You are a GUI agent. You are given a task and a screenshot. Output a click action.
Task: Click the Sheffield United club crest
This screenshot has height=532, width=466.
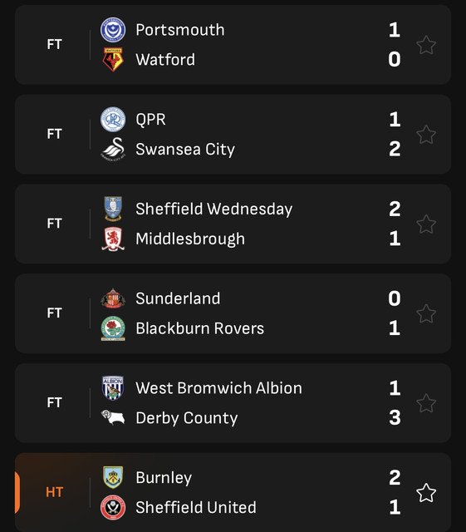pyautogui.click(x=113, y=507)
